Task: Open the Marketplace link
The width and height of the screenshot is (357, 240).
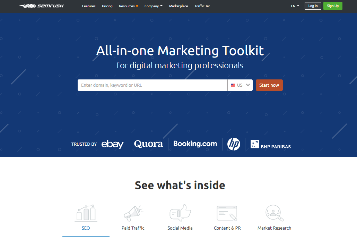Action: coord(178,6)
